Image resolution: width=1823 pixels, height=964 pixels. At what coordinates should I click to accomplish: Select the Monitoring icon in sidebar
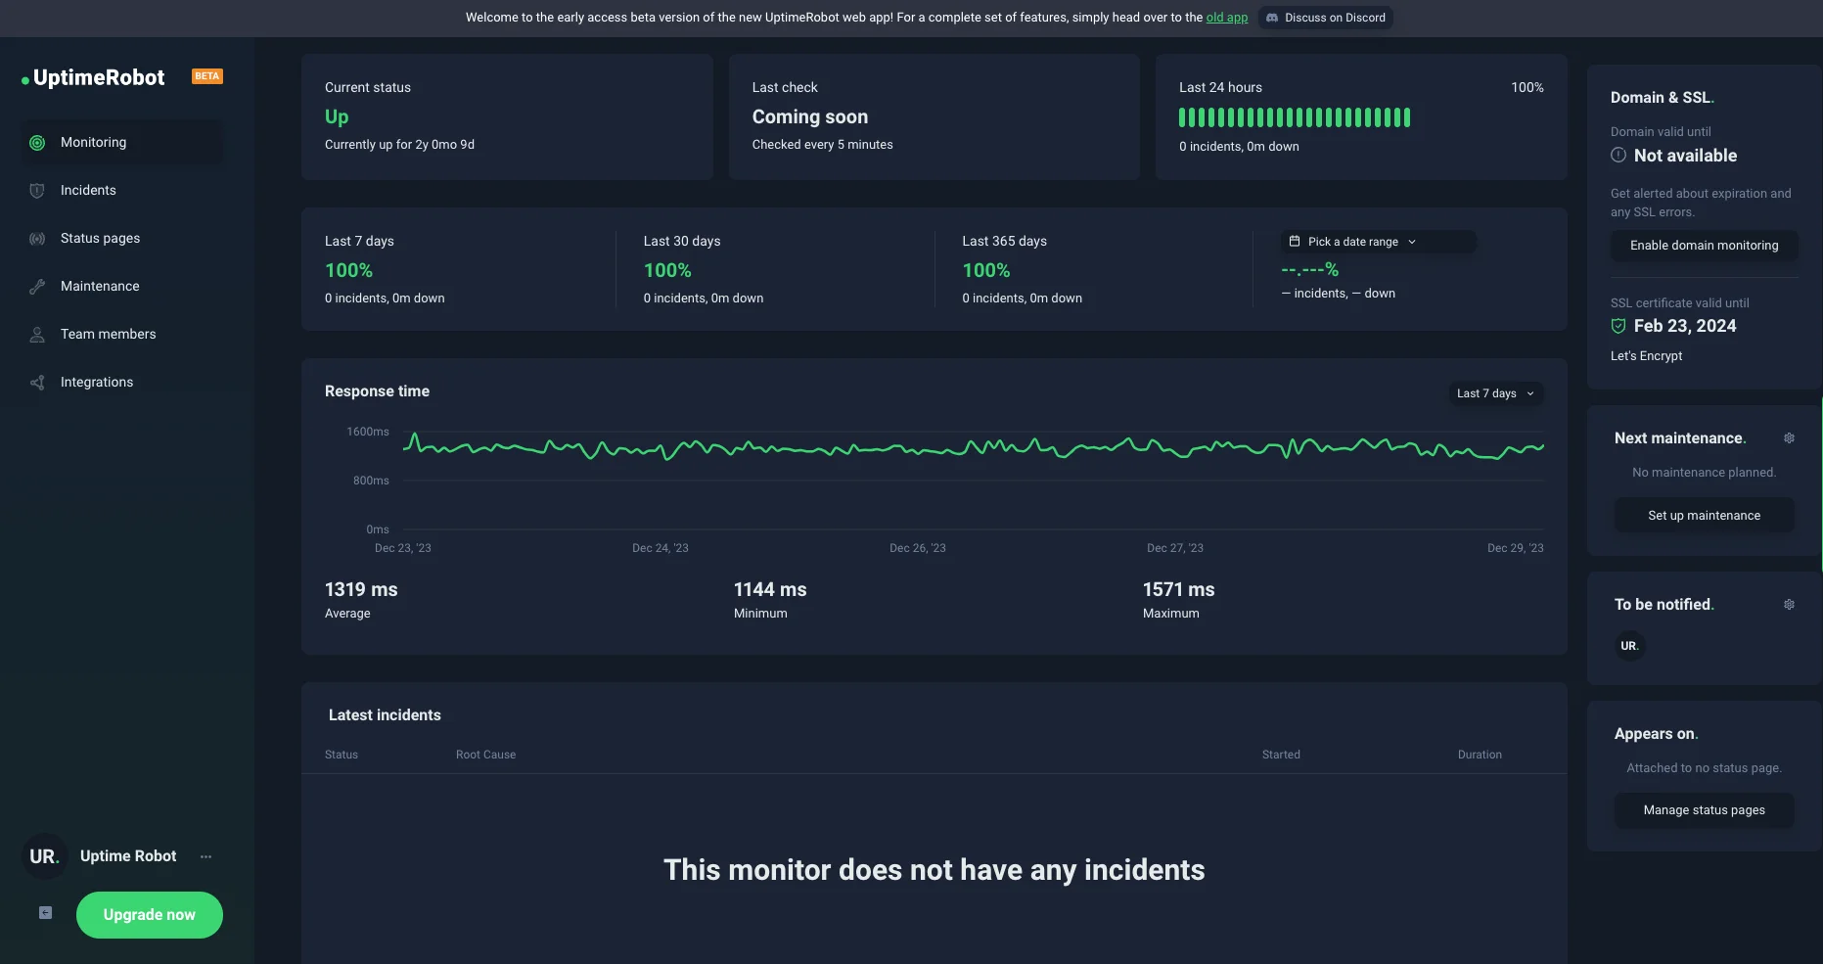click(x=36, y=142)
